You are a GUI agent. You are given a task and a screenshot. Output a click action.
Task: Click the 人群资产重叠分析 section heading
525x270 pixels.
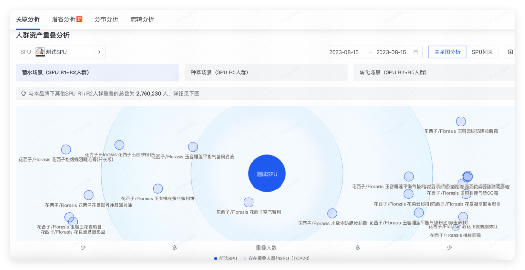click(43, 35)
